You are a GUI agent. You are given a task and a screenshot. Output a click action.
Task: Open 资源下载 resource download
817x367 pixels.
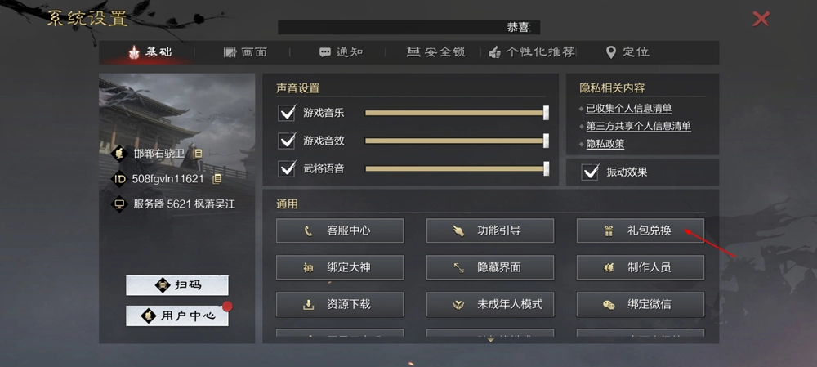point(340,304)
